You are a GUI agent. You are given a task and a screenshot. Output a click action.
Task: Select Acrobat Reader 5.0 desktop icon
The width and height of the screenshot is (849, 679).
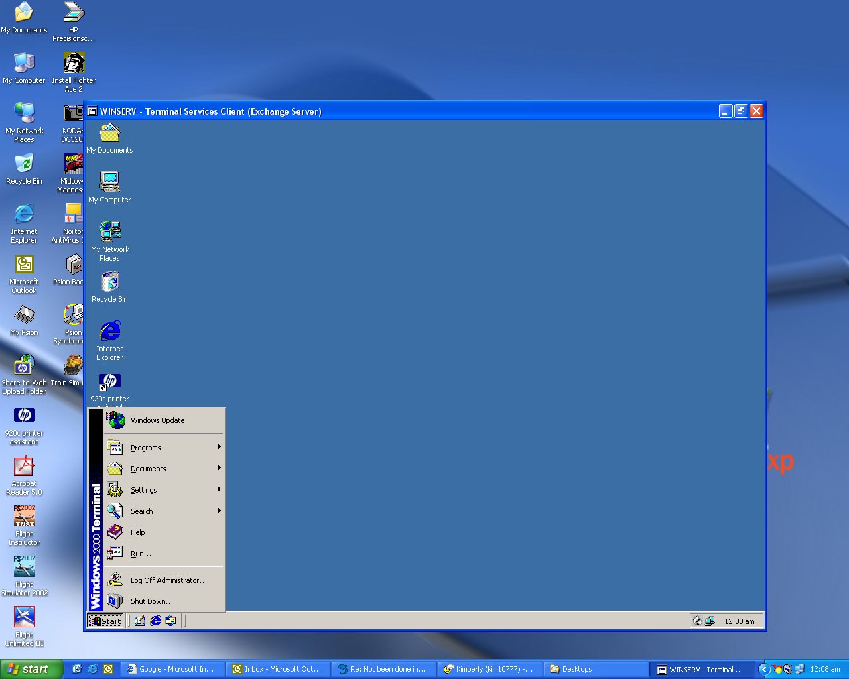click(24, 467)
